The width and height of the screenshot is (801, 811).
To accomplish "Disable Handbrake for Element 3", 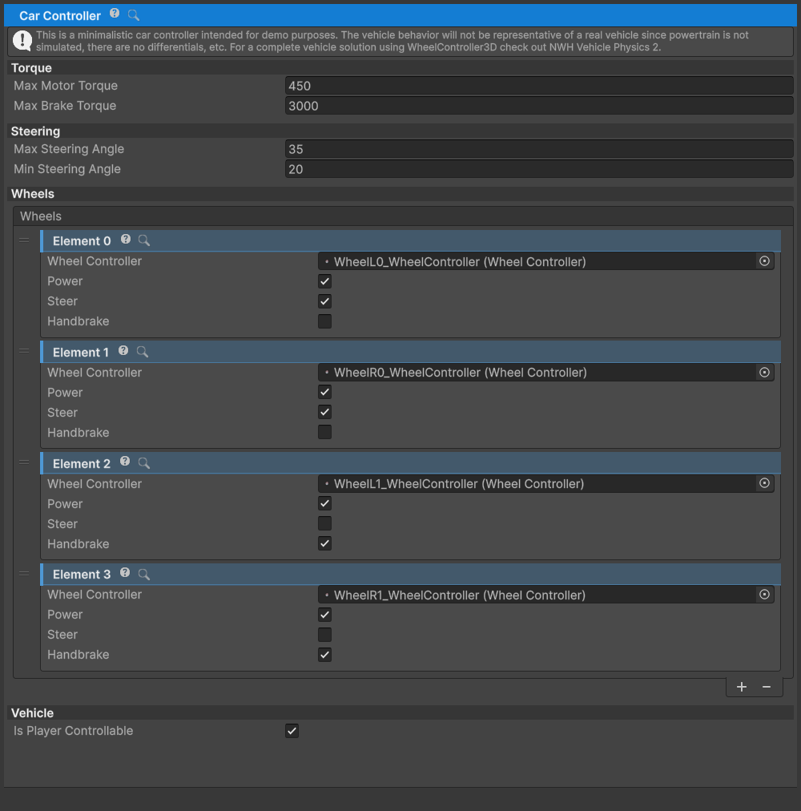I will [324, 655].
